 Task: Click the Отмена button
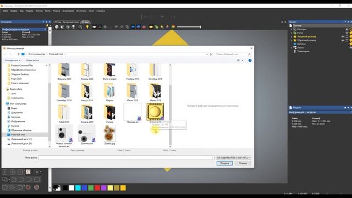243,163
